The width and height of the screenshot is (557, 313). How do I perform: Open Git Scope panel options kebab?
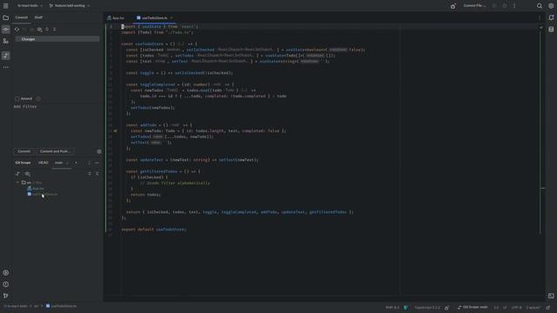(x=89, y=163)
